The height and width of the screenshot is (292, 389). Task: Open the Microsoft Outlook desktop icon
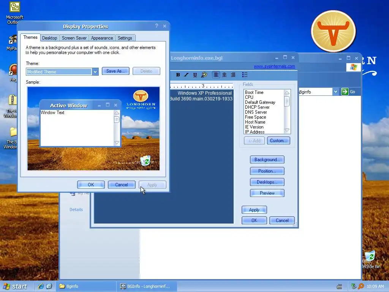(x=14, y=13)
